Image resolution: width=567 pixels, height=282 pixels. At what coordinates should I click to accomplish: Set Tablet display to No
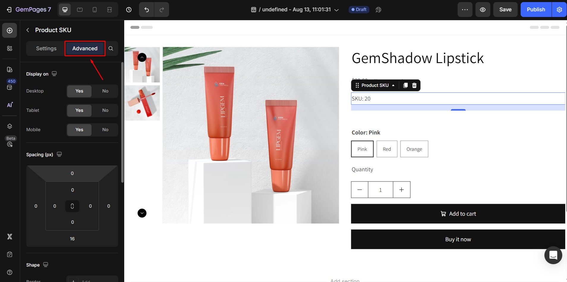(105, 110)
